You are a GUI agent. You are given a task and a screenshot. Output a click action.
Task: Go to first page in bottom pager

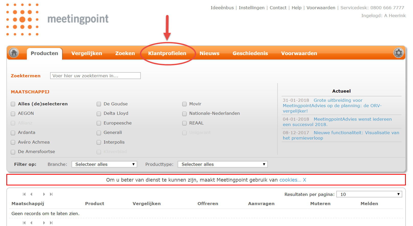[24, 223]
